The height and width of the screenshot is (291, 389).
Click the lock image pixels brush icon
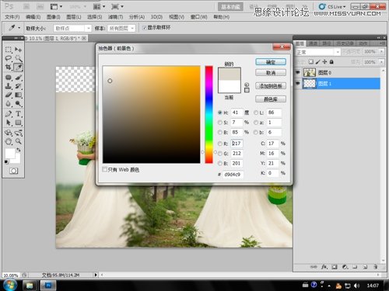pos(318,62)
